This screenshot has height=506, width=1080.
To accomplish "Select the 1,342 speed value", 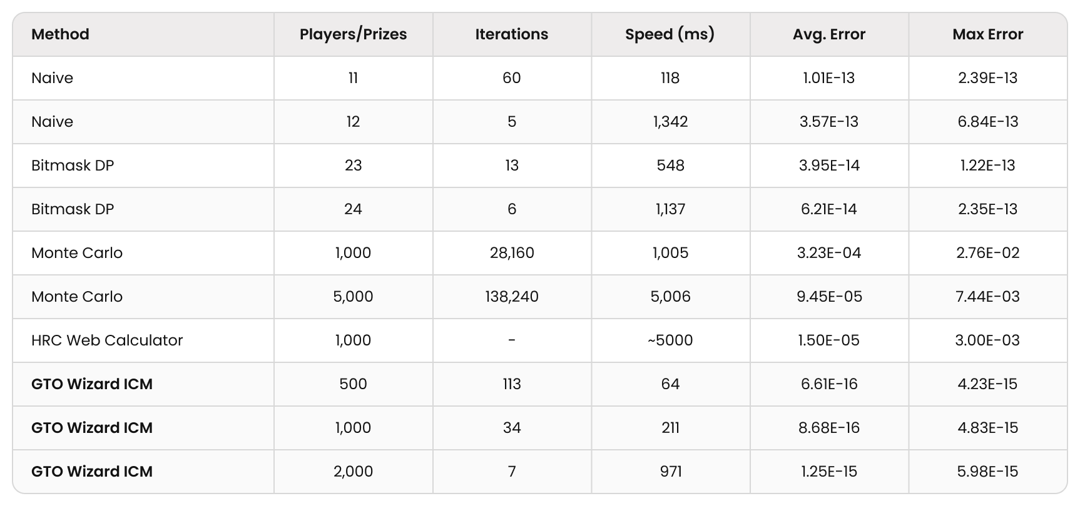I will click(670, 122).
